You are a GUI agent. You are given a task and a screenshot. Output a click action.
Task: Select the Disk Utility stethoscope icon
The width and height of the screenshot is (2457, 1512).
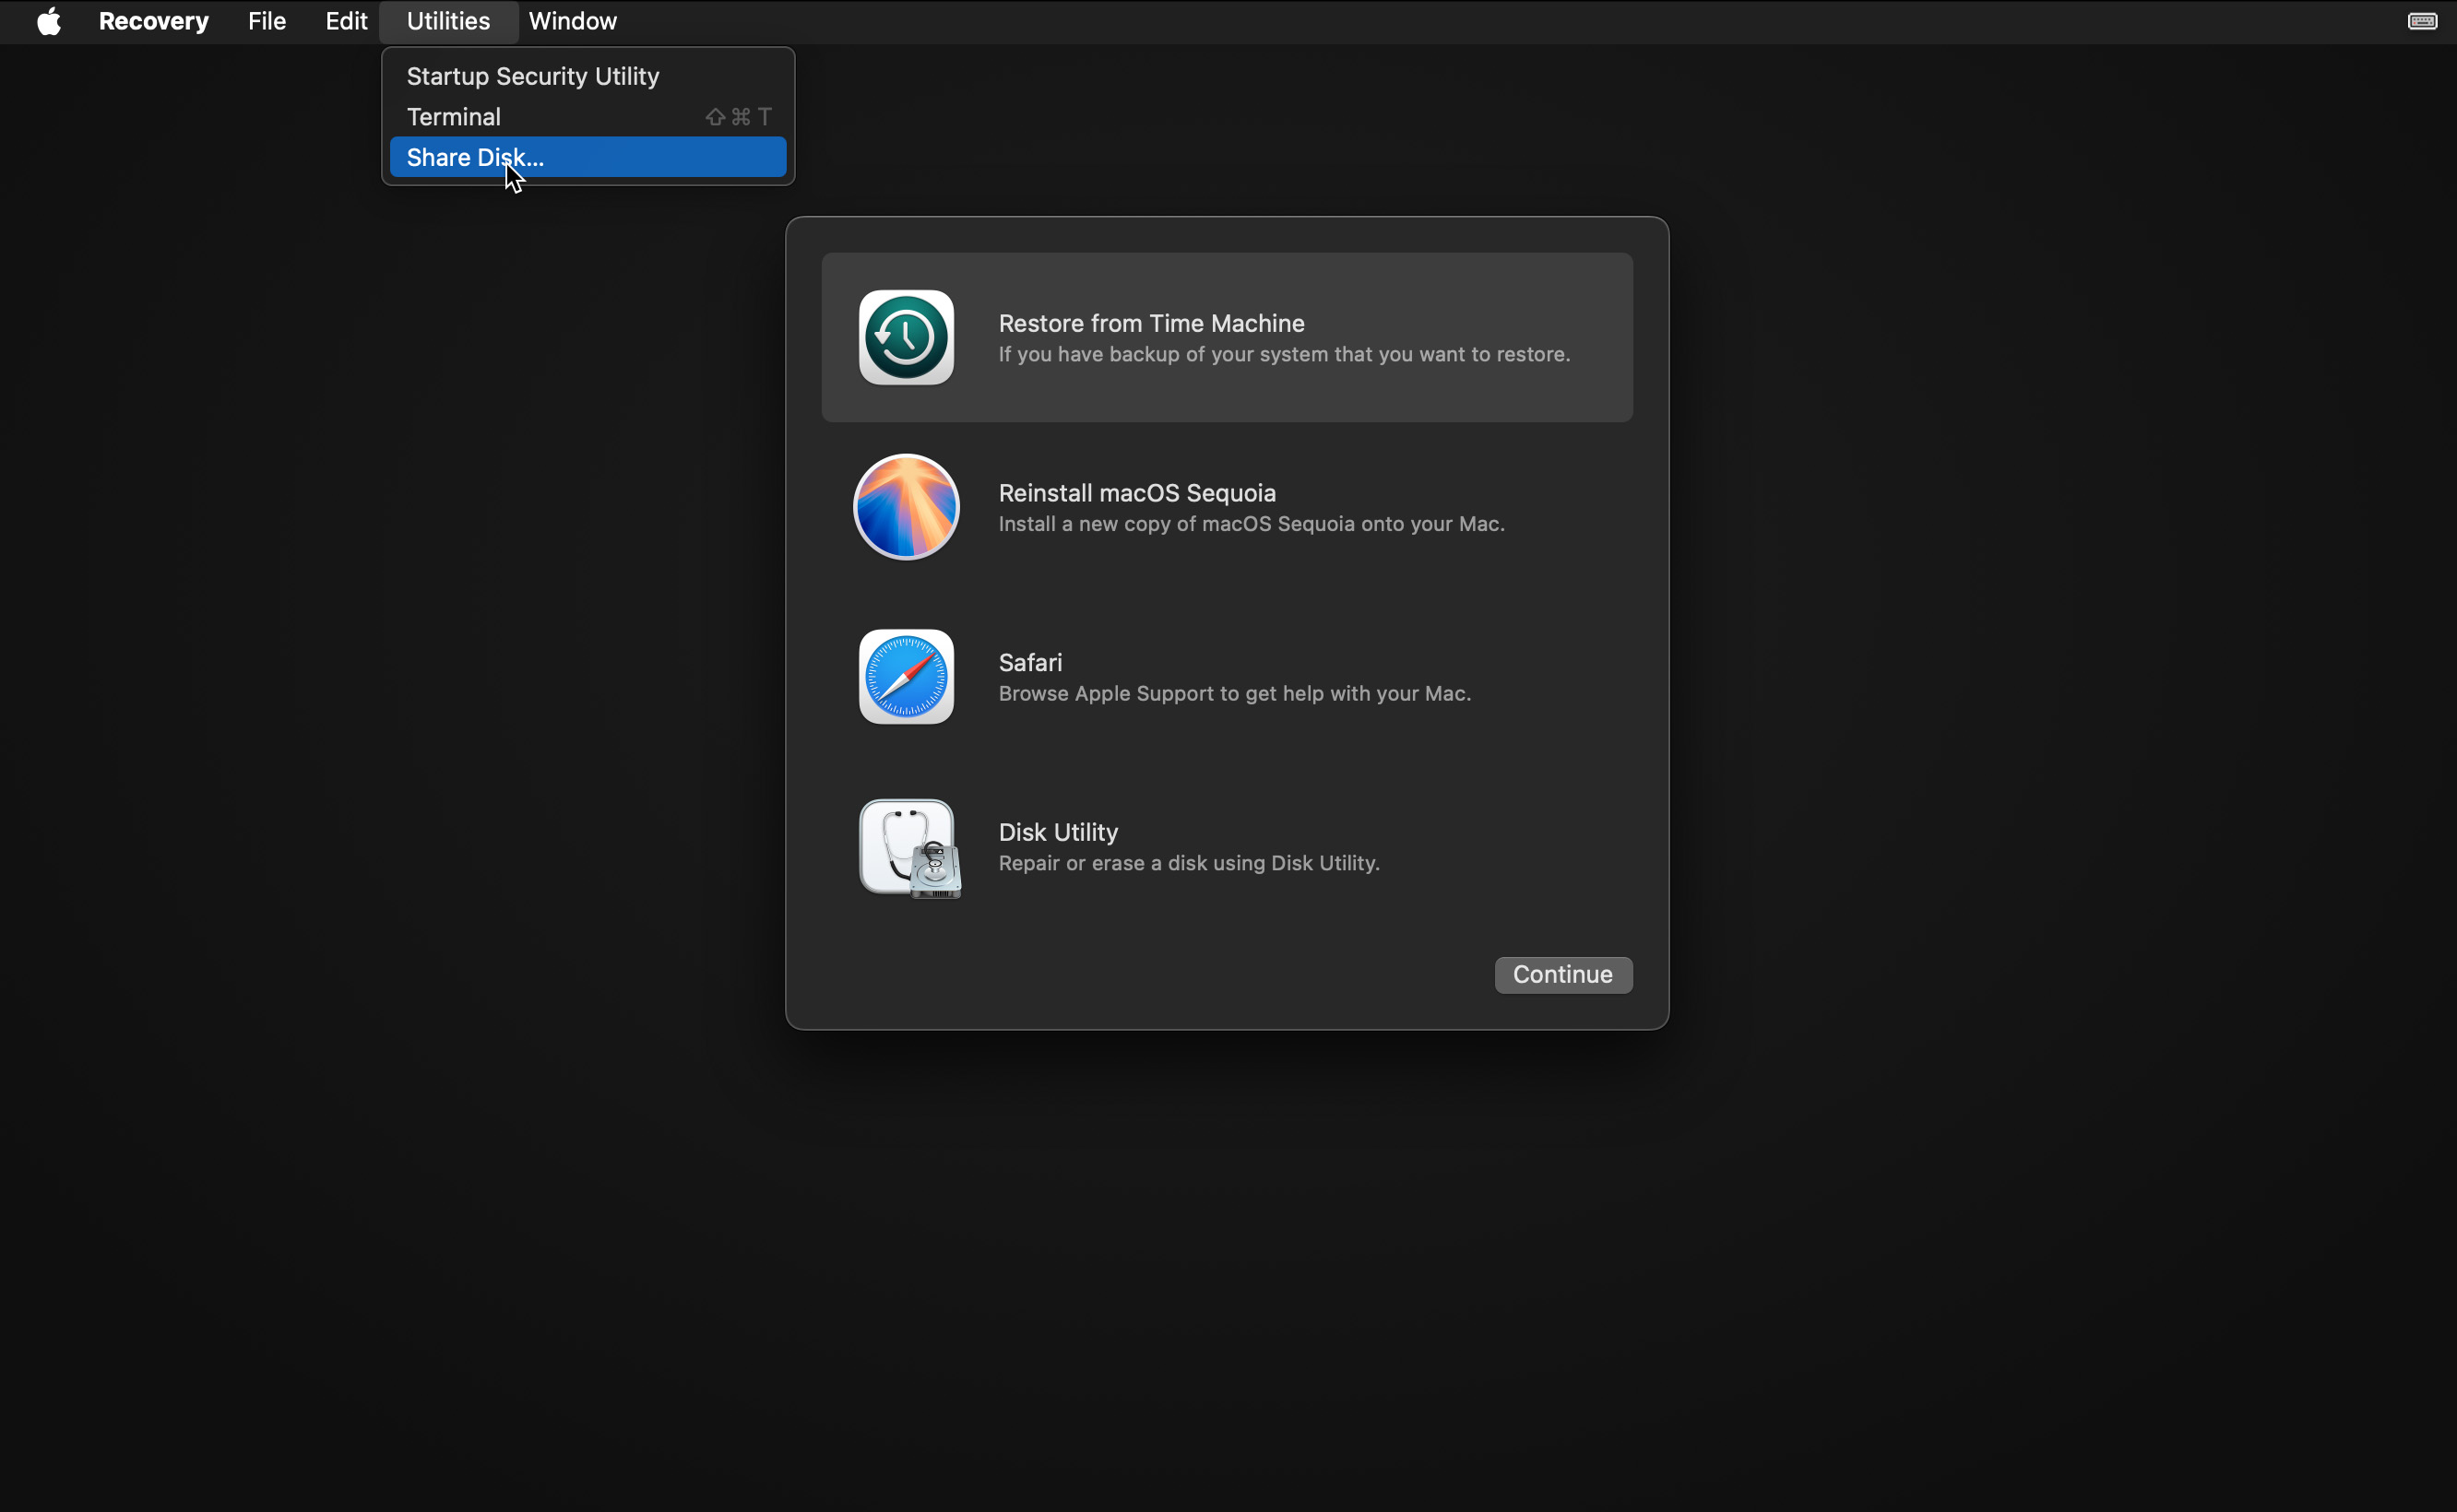point(906,847)
